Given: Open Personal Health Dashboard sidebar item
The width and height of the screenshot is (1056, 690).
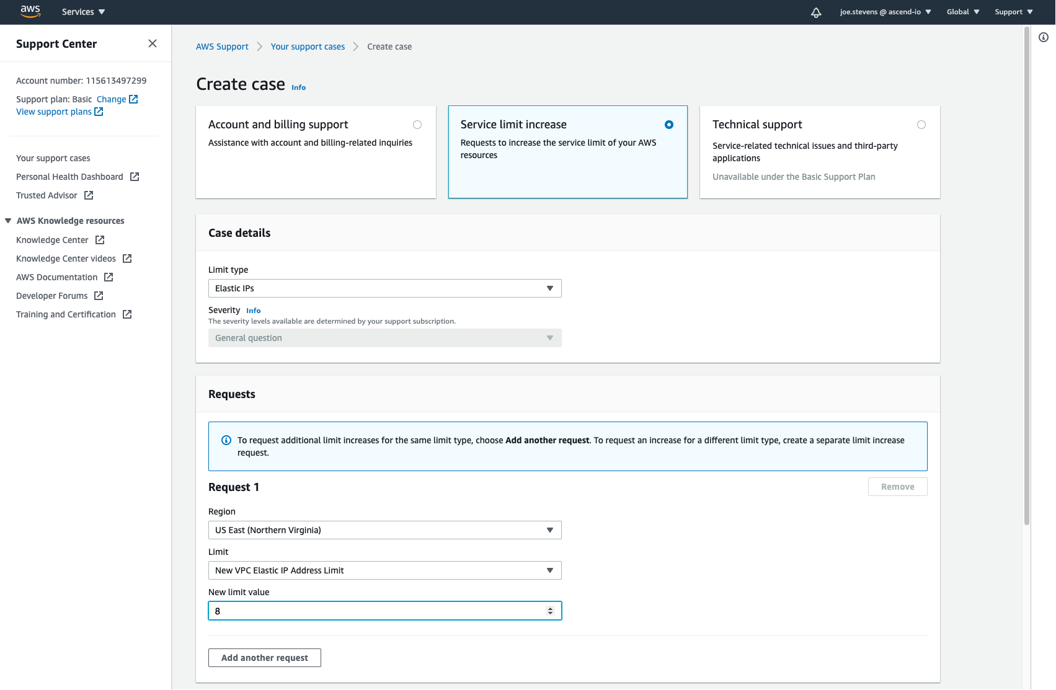Looking at the screenshot, I should (x=69, y=177).
